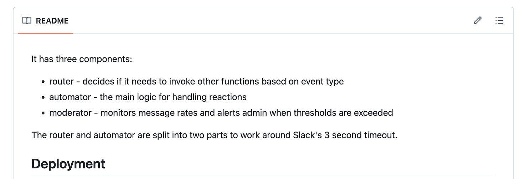This screenshot has width=519, height=179.
Task: Click the phrase "Slack's 3 second timeout"
Action: 344,135
